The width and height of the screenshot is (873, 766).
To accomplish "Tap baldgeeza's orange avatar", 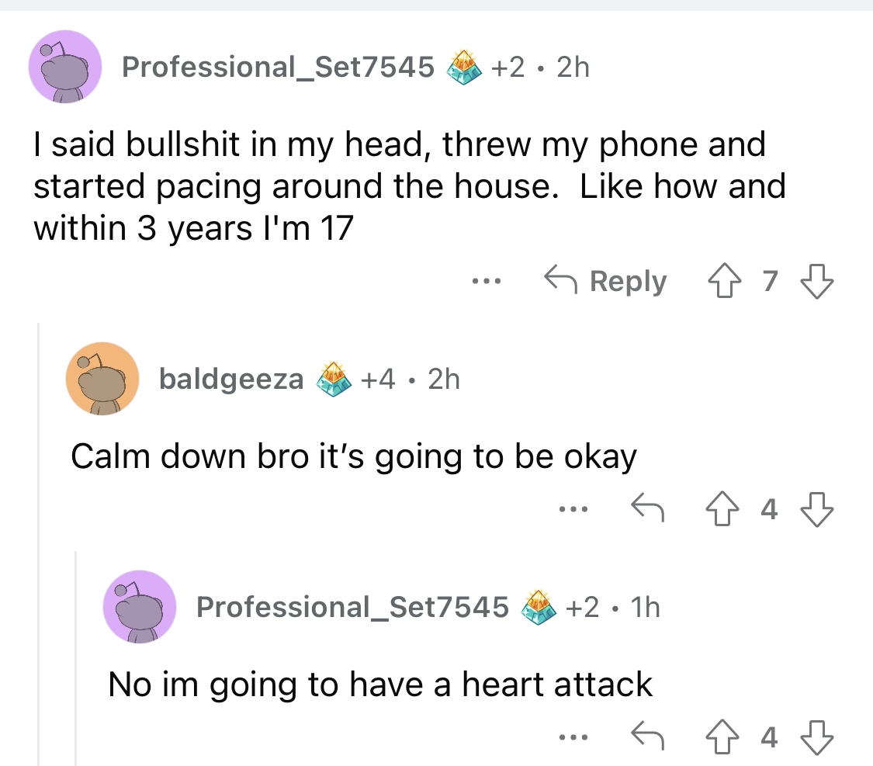I will [102, 379].
